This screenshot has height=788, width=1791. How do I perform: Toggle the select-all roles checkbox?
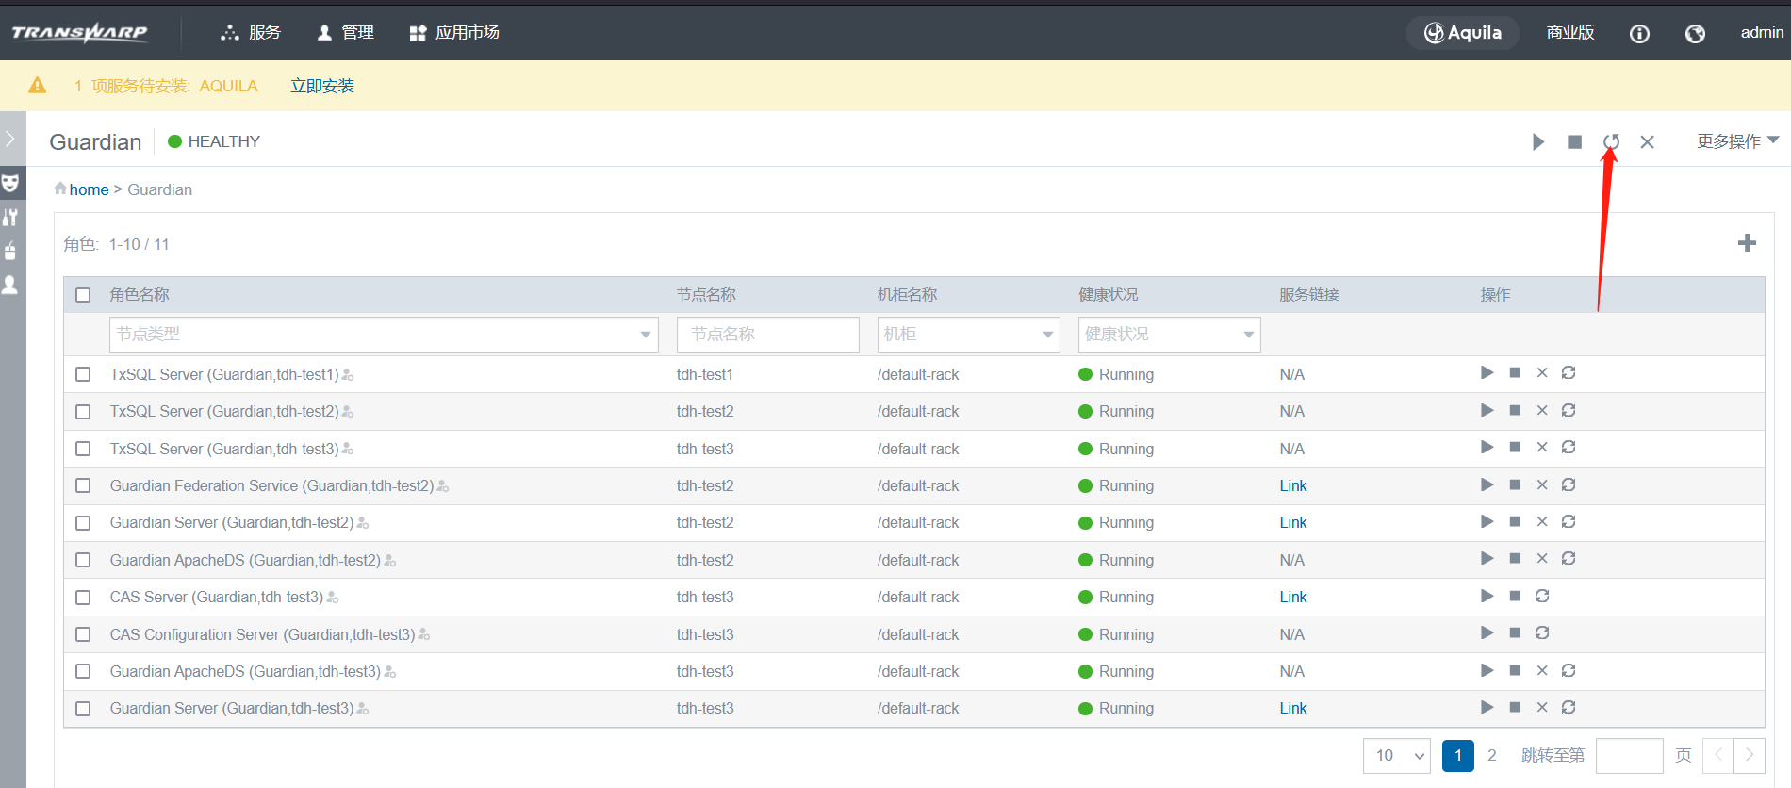pyautogui.click(x=83, y=295)
